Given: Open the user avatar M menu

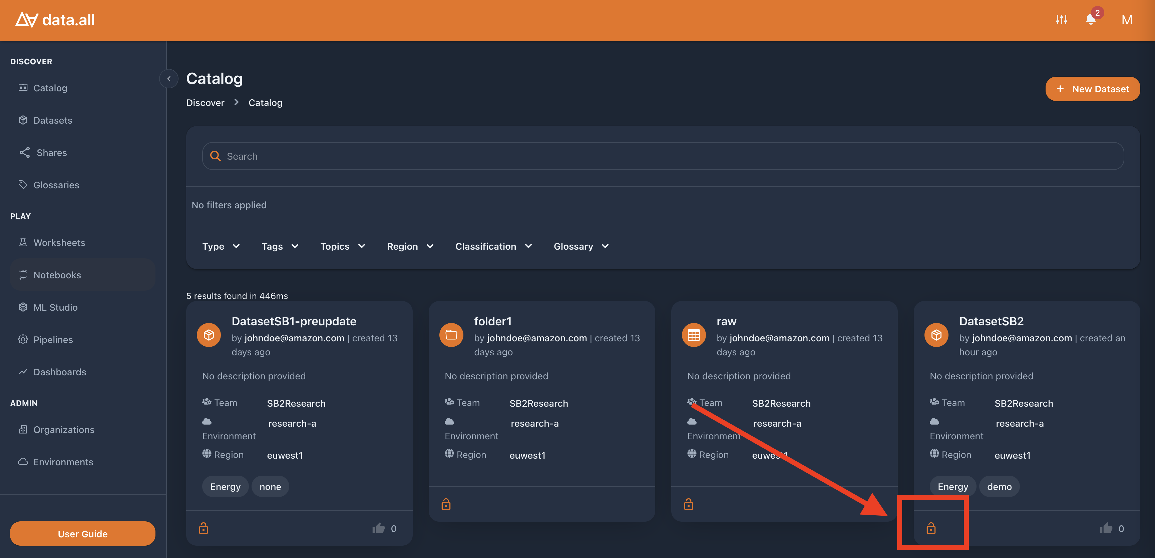Looking at the screenshot, I should coord(1127,20).
